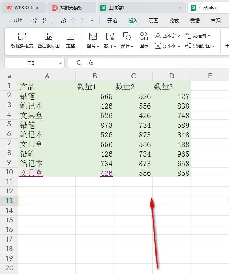
Task: Click the WordArt (艺术字) icon
Action: (158, 36)
